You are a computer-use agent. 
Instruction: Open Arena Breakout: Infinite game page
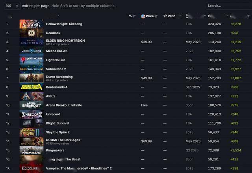point(64,105)
